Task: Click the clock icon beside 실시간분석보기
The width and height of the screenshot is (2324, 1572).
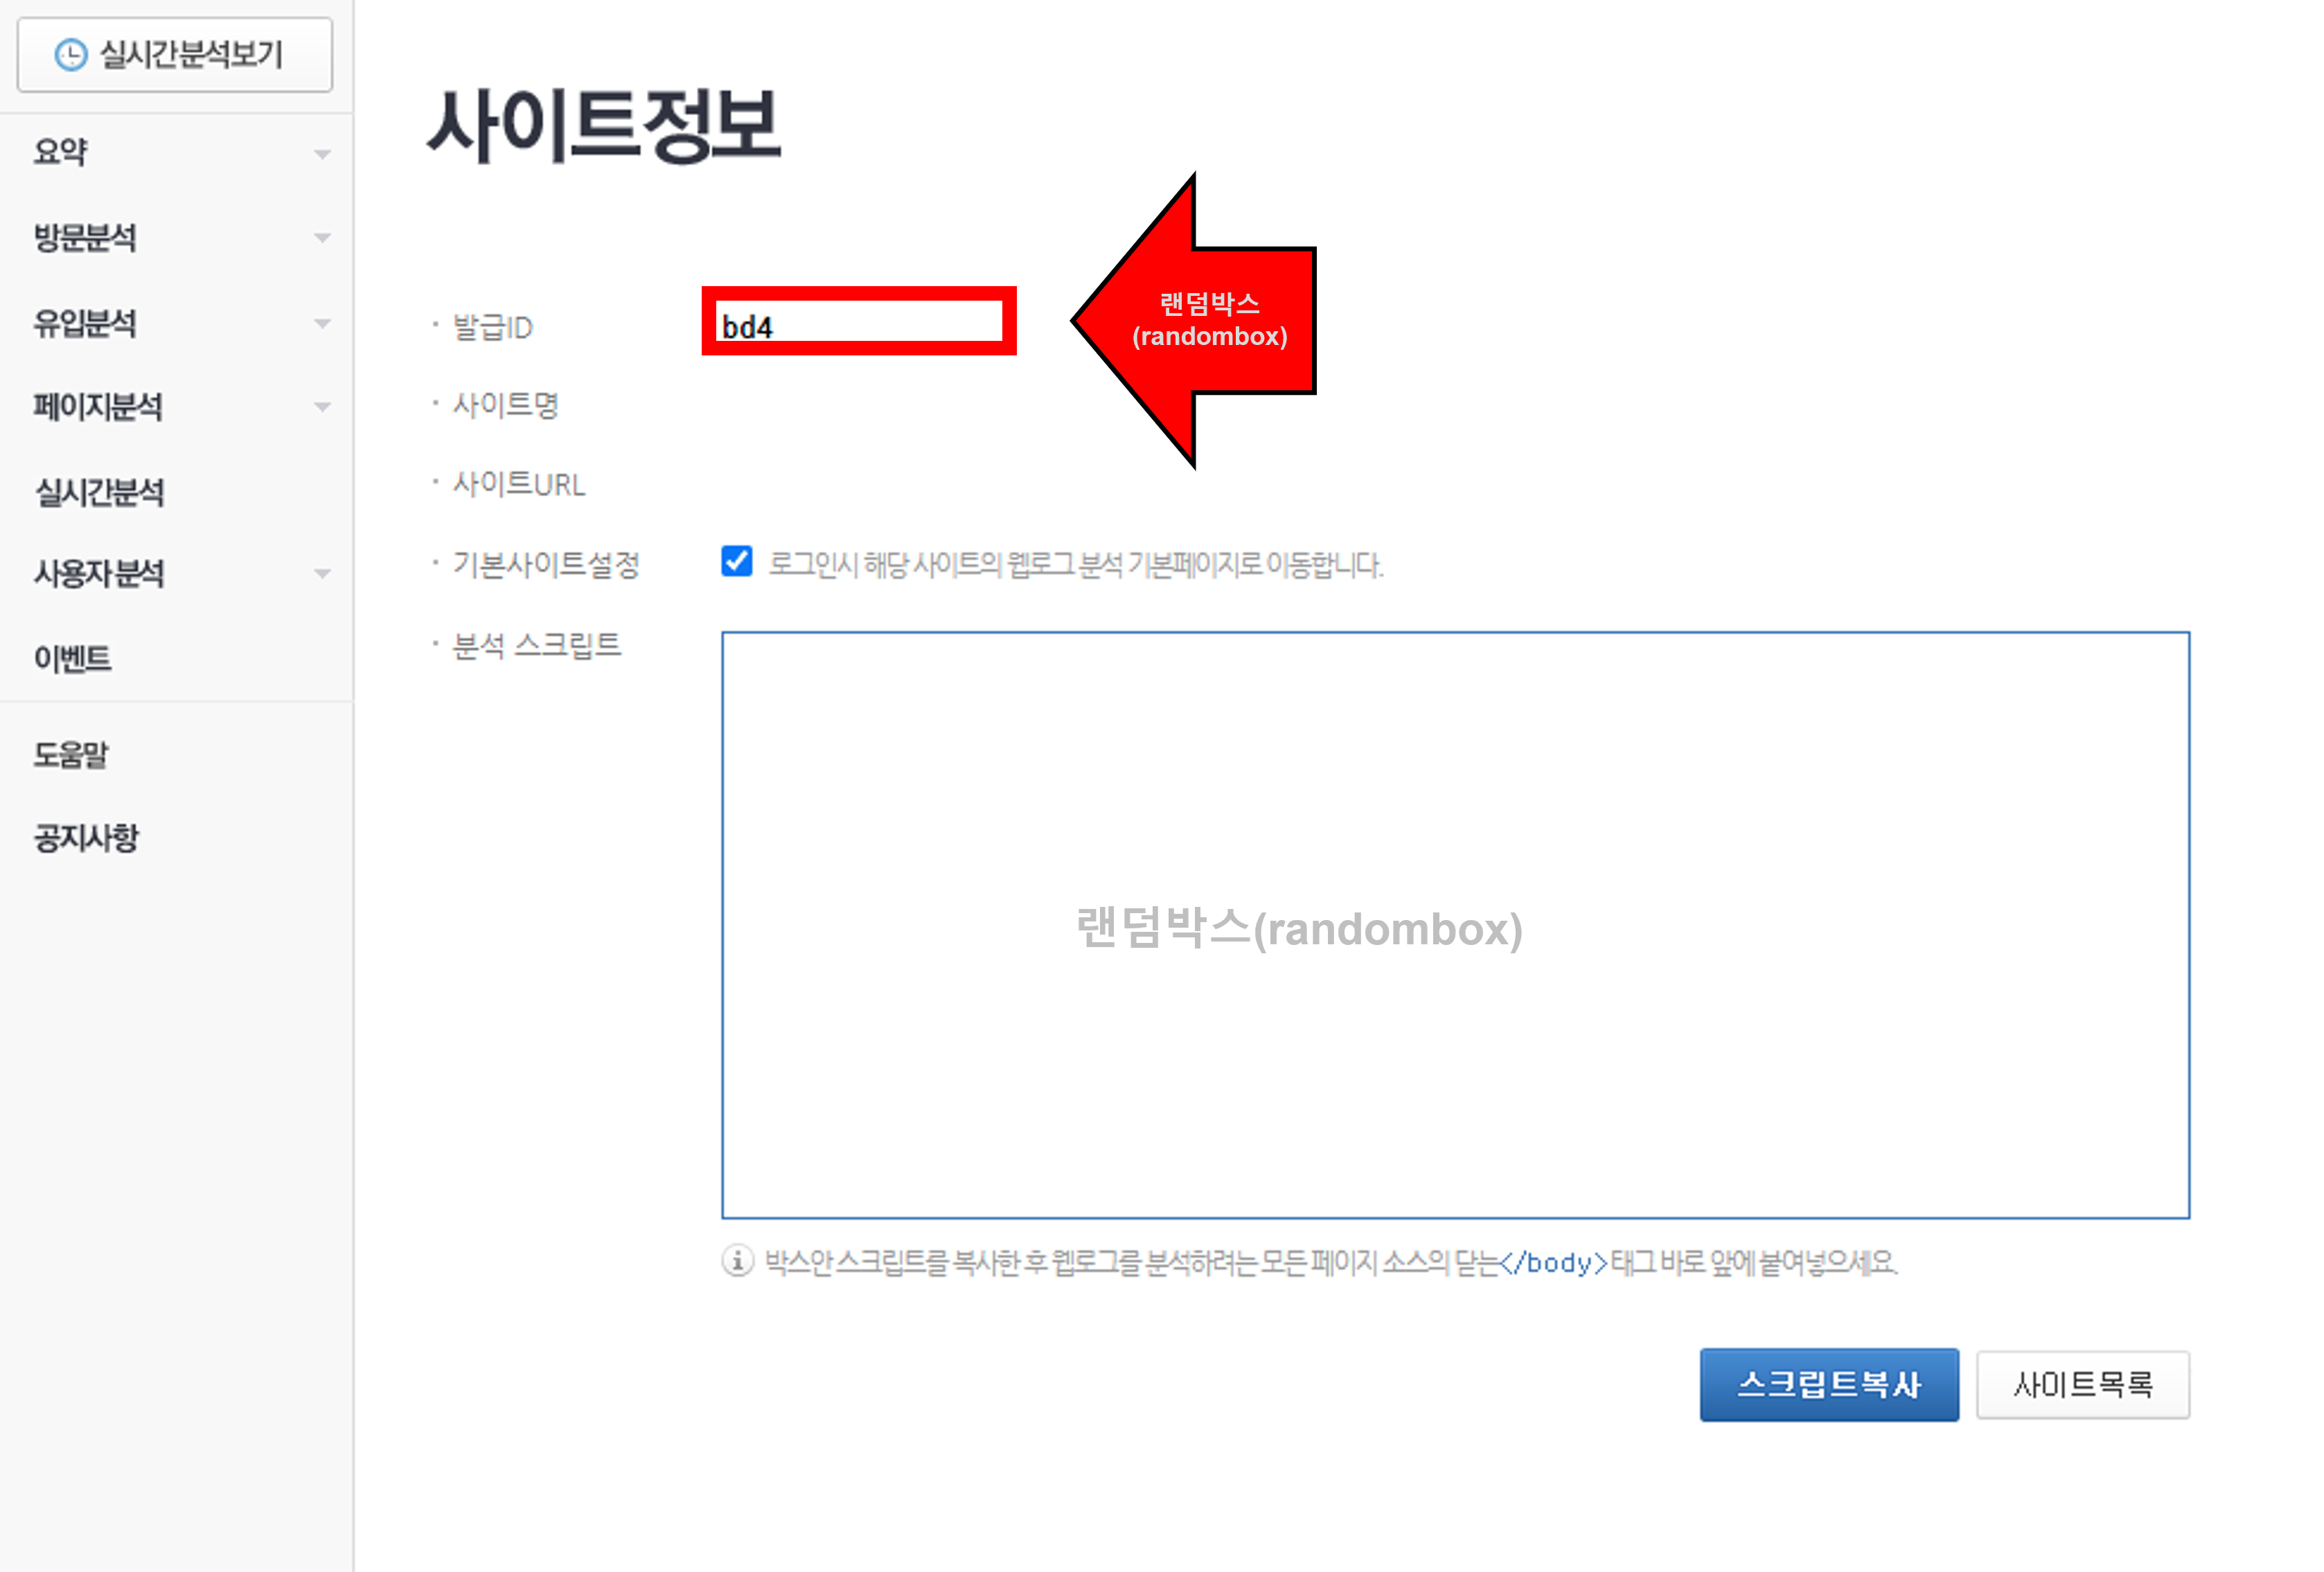Action: tap(69, 55)
